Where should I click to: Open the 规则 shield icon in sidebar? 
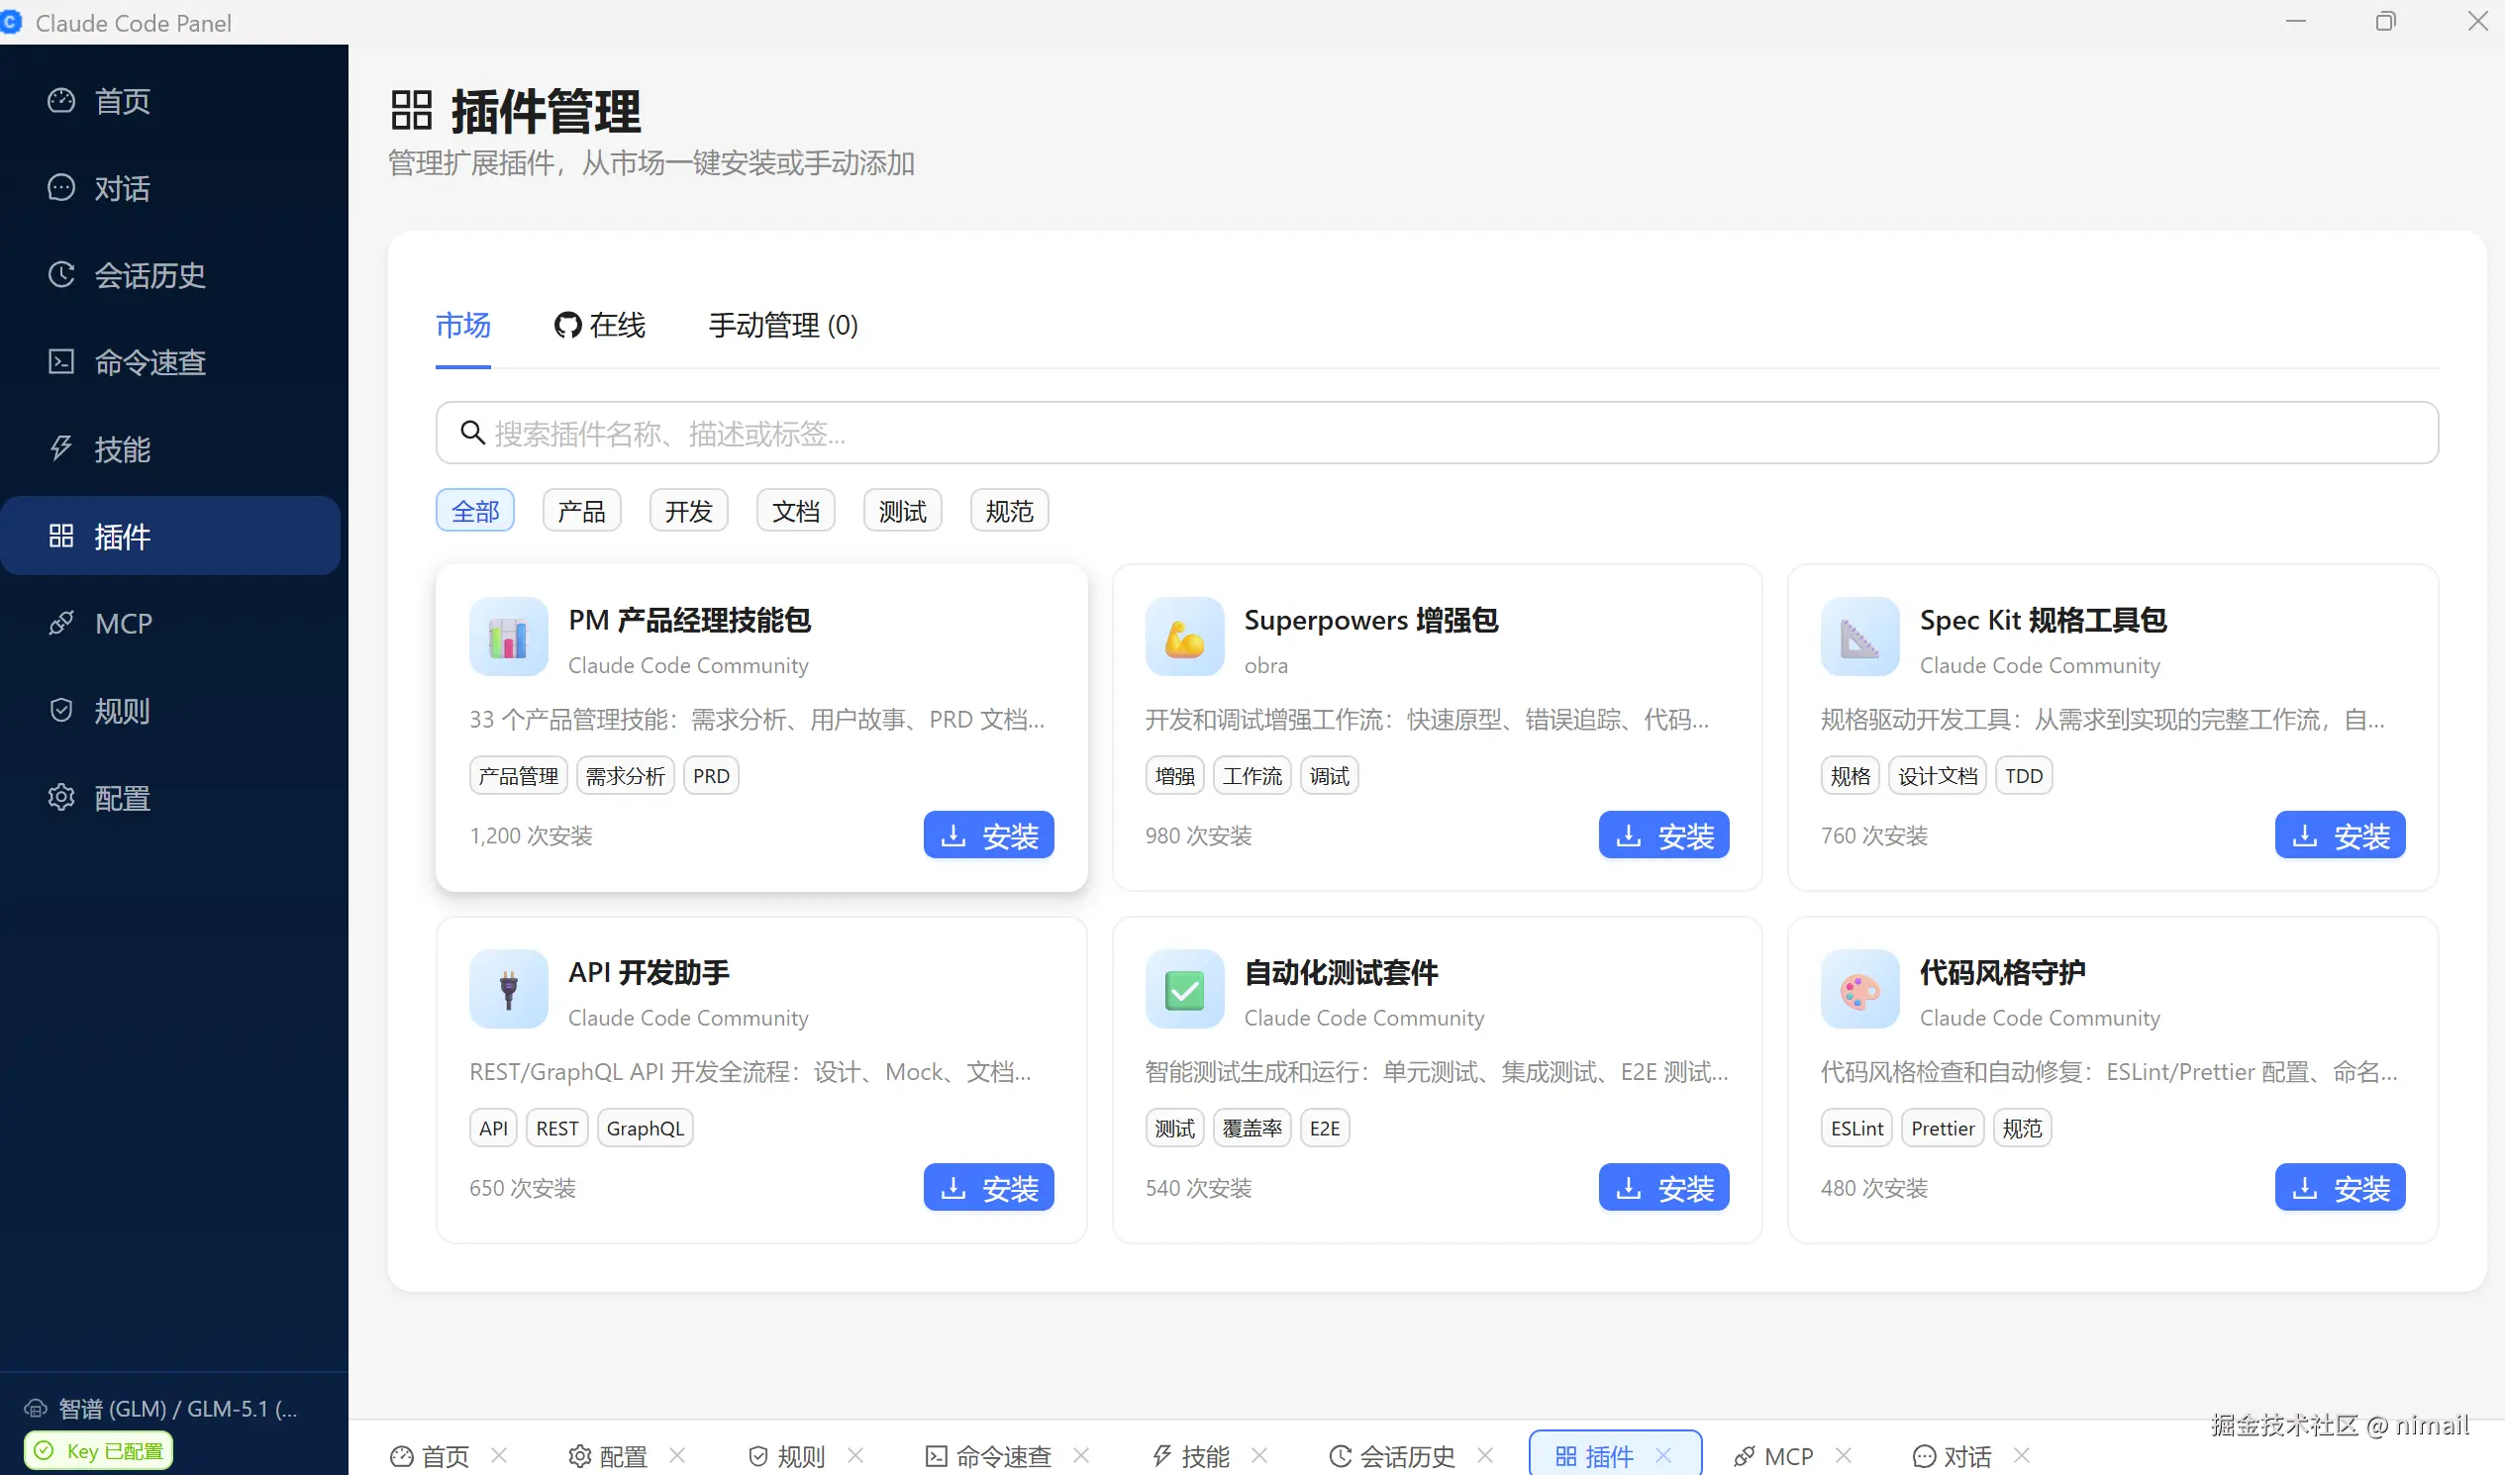pyautogui.click(x=61, y=710)
